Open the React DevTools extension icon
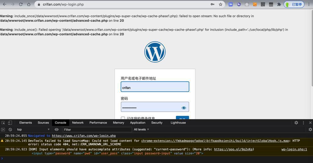This screenshot has width=313, height=163. 247,4
